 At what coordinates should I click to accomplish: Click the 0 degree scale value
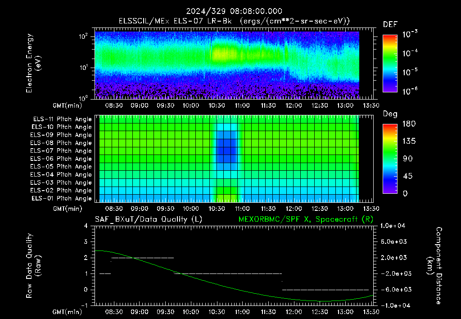pos(405,193)
